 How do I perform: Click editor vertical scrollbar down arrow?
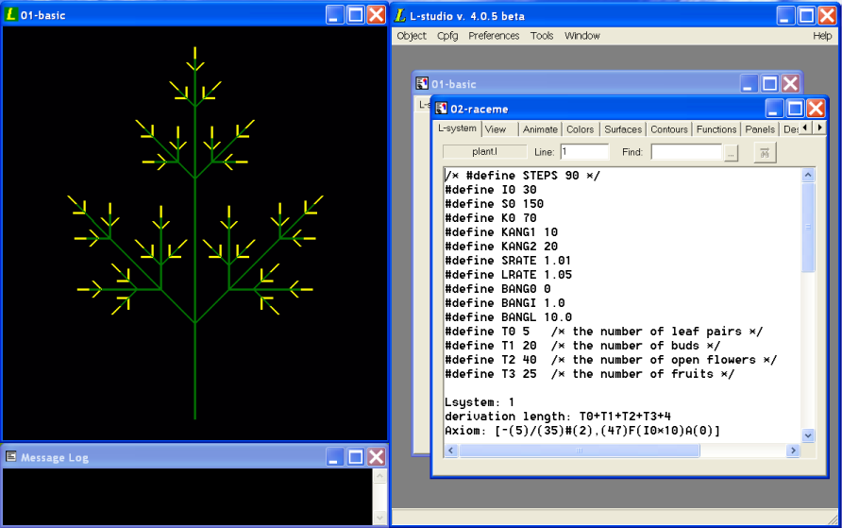pyautogui.click(x=808, y=435)
